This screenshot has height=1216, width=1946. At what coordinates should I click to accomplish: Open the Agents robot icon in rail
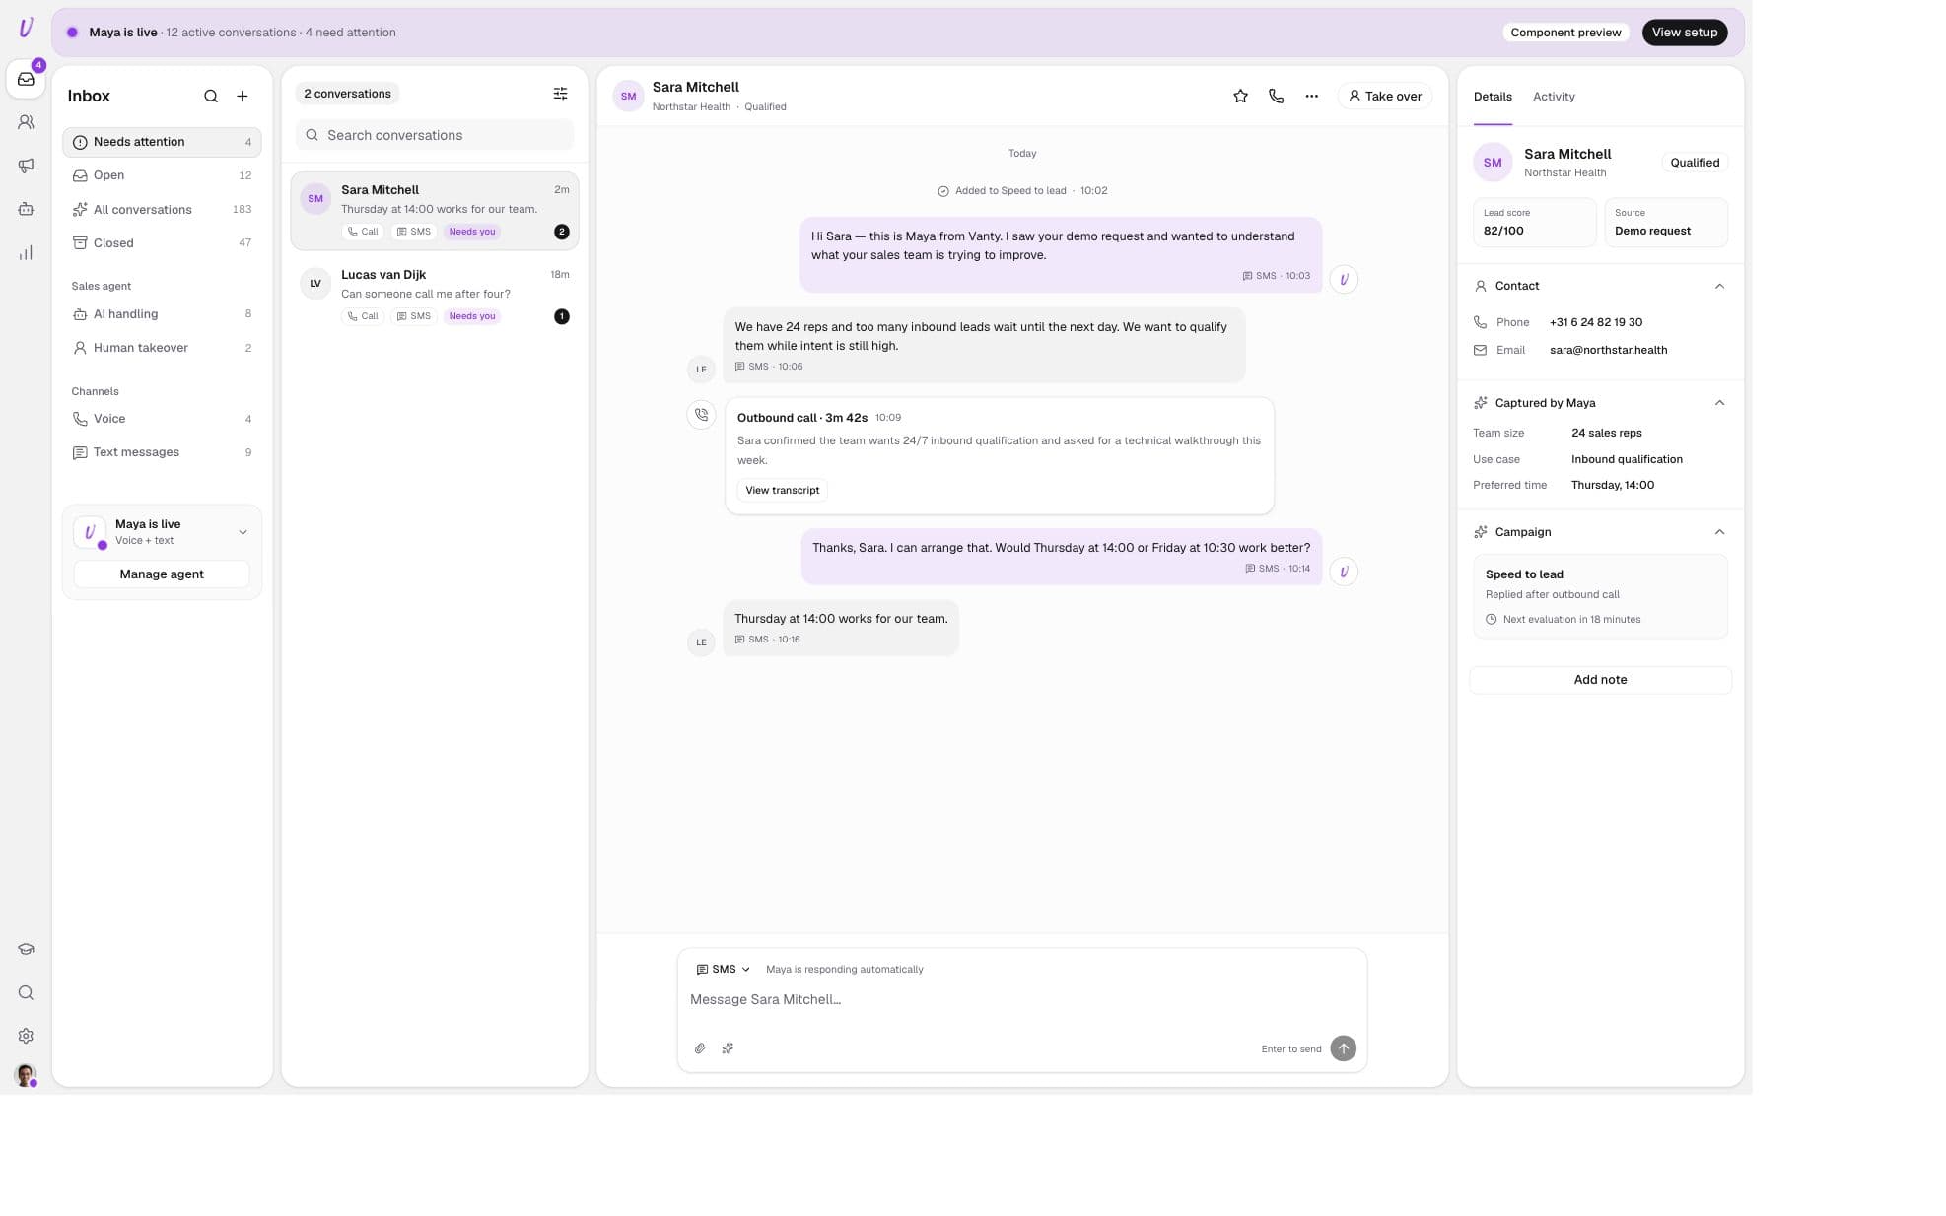26,209
